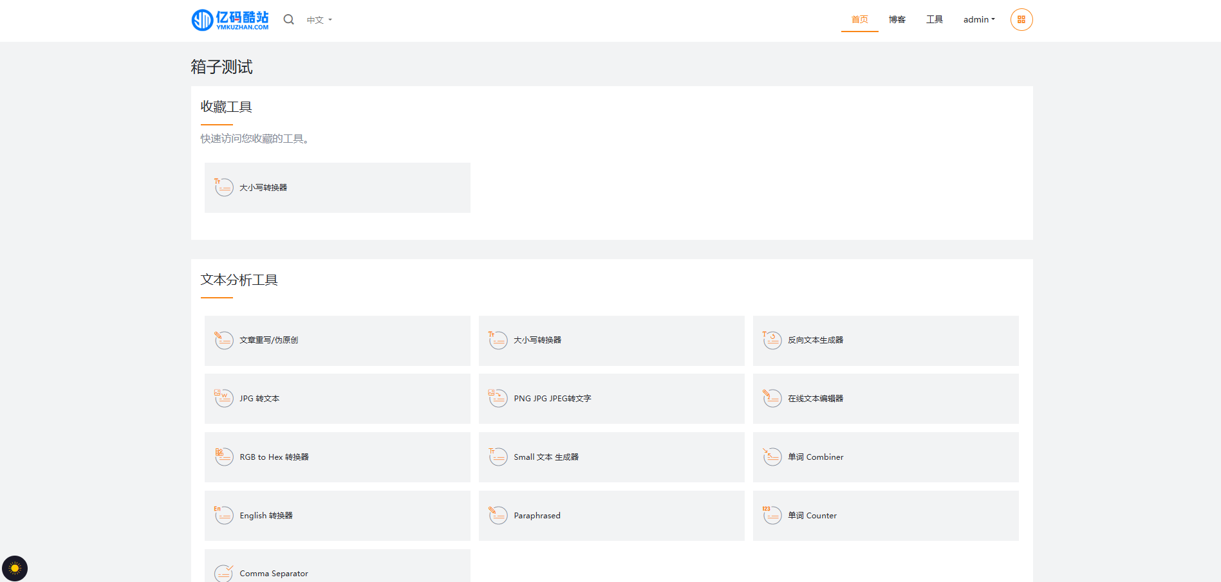Open the 单词 Counter tool card

885,516
